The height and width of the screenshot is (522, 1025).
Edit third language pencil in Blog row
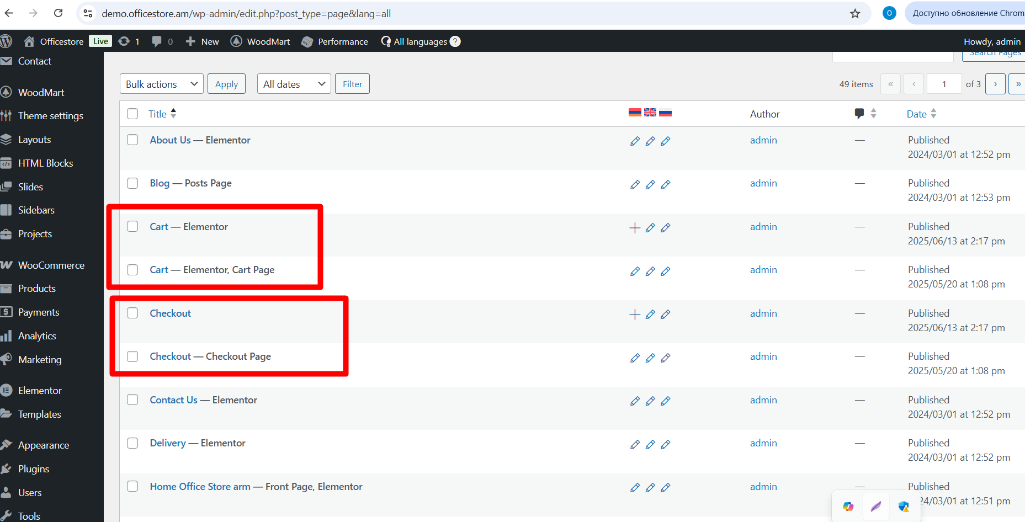666,184
